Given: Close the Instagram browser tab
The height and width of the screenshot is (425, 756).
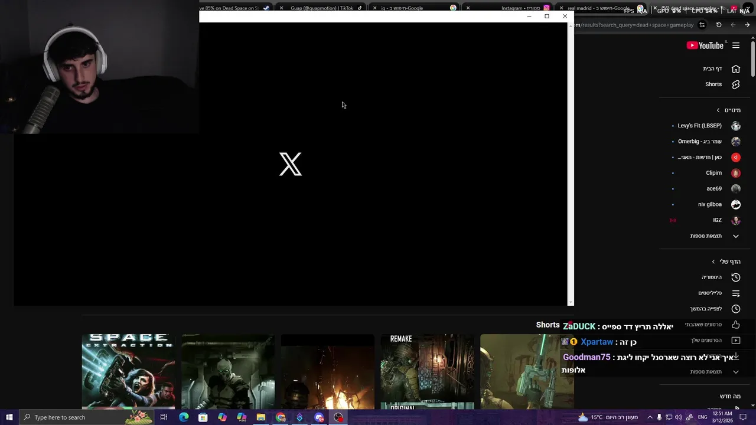Looking at the screenshot, I should [x=468, y=8].
